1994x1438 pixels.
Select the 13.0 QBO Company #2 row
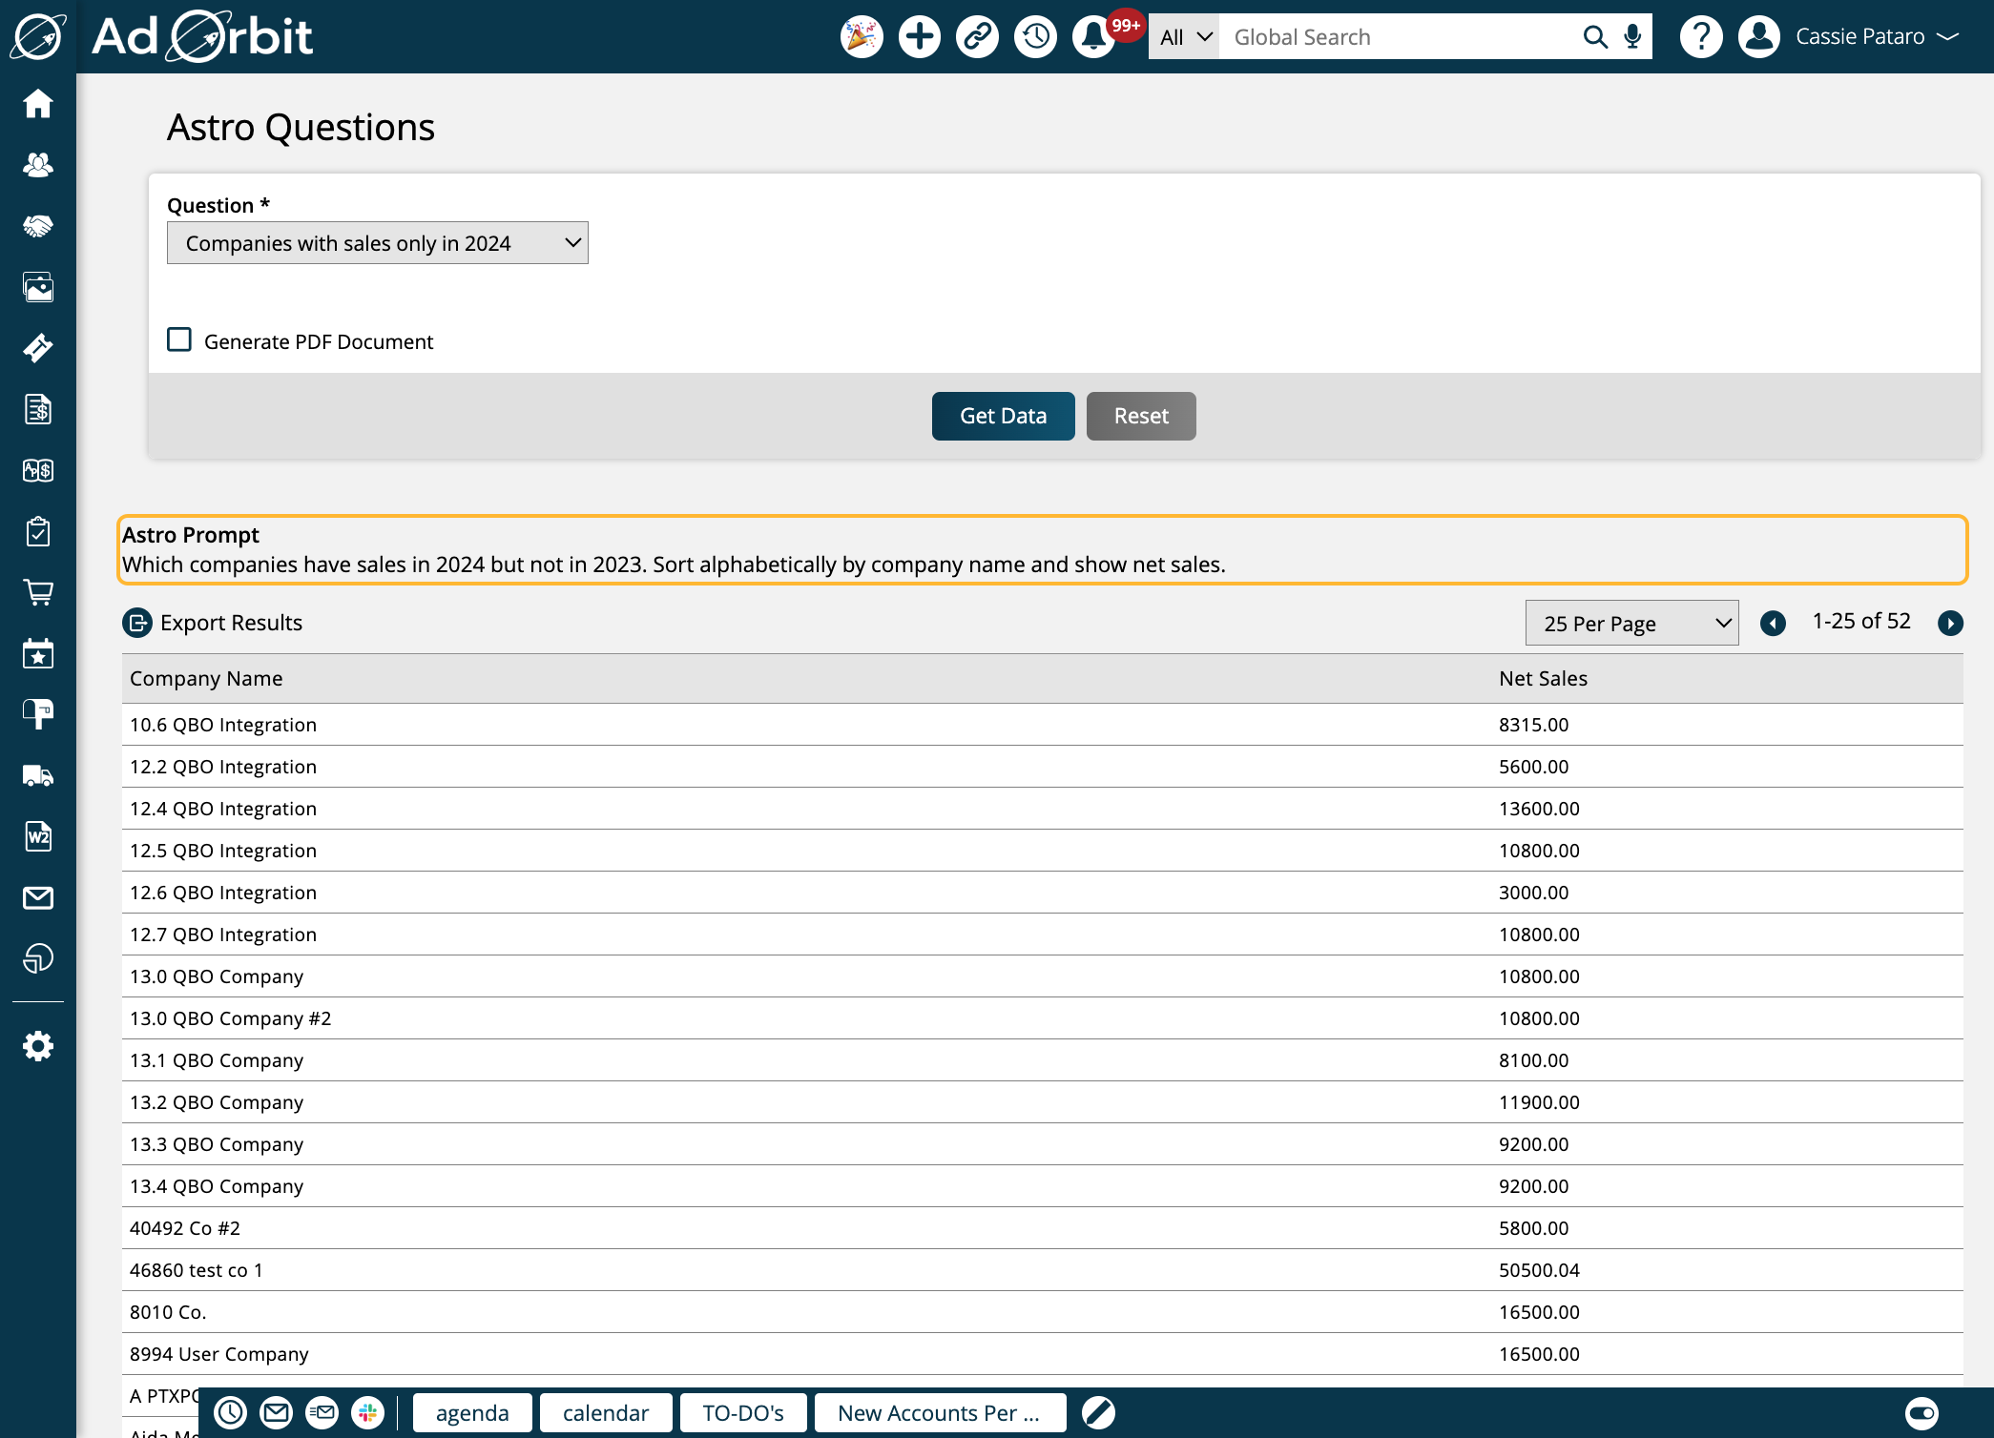coord(1043,1018)
